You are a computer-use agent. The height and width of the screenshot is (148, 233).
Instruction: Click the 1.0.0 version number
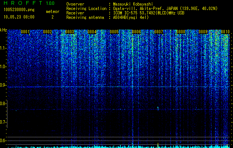coord(50,3)
